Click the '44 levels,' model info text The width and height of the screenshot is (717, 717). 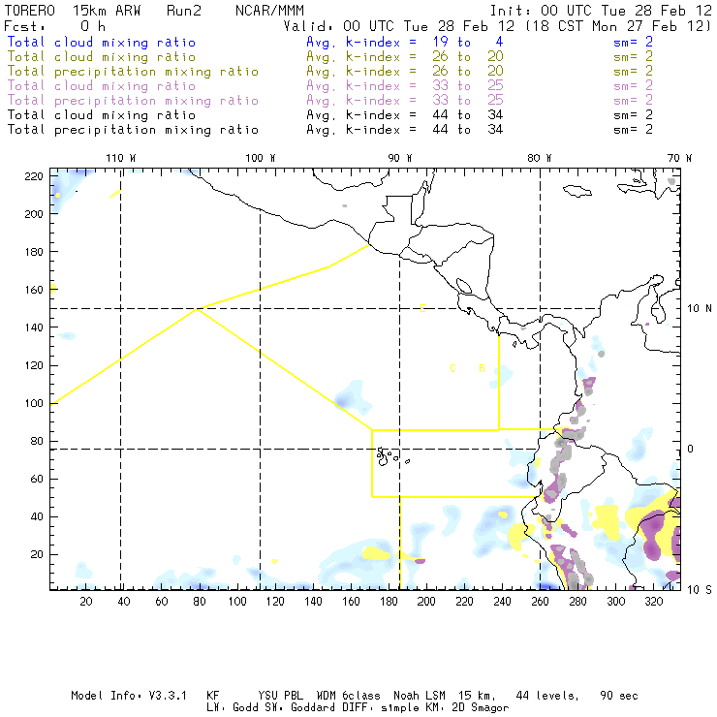[x=547, y=696]
